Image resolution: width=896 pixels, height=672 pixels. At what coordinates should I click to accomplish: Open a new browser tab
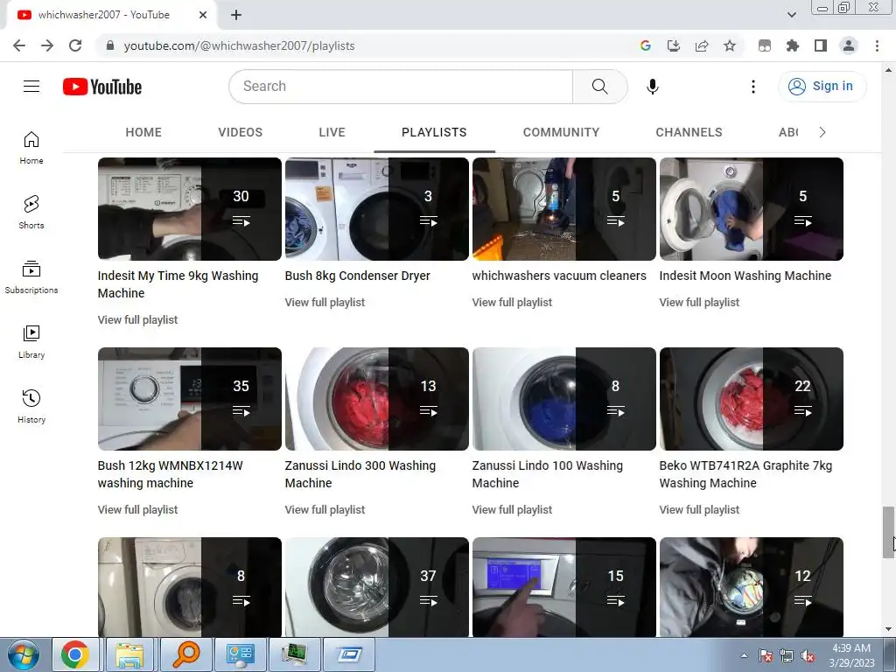(x=236, y=15)
